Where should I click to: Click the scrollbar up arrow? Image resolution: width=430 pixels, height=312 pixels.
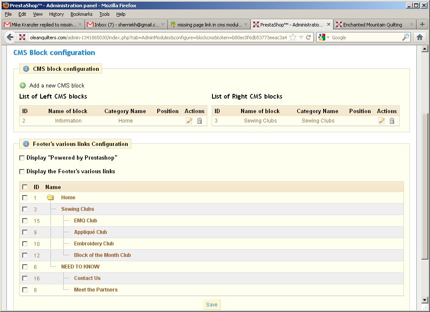click(424, 49)
